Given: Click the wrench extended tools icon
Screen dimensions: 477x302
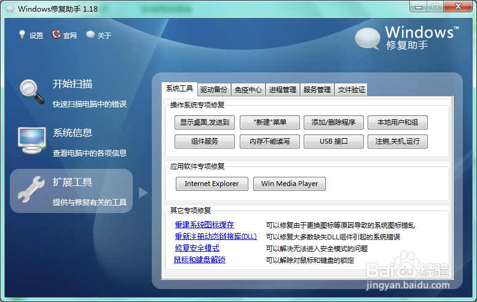Looking at the screenshot, I should pos(31,189).
